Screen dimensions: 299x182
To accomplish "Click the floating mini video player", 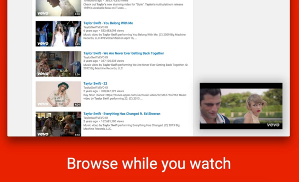I will click(241, 106).
